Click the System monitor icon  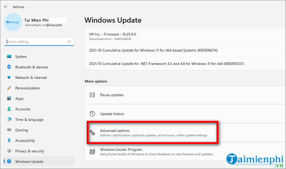point(9,56)
